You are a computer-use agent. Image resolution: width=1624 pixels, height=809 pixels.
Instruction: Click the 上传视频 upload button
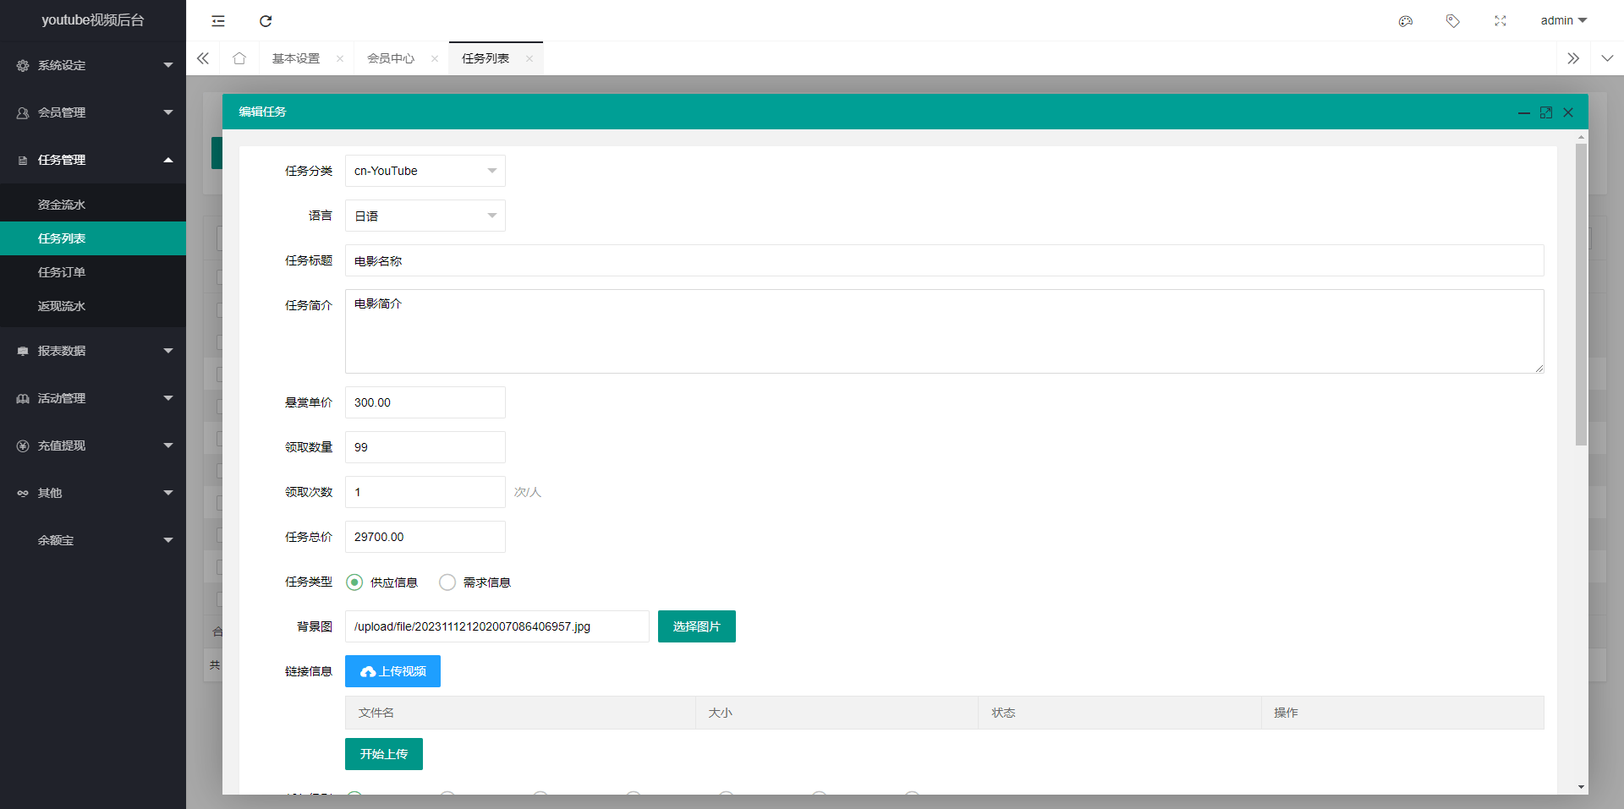pos(392,671)
